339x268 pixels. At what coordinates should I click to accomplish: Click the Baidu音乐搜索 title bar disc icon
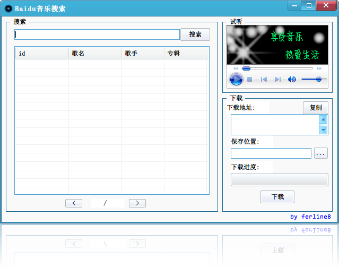[x=8, y=8]
